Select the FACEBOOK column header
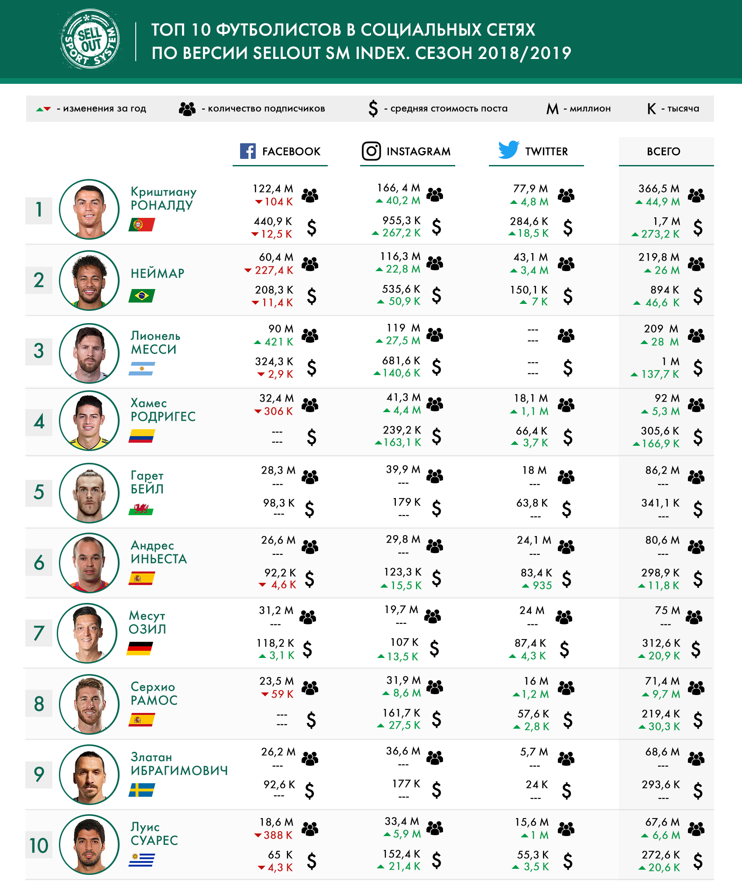This screenshot has height=895, width=742. 280,151
